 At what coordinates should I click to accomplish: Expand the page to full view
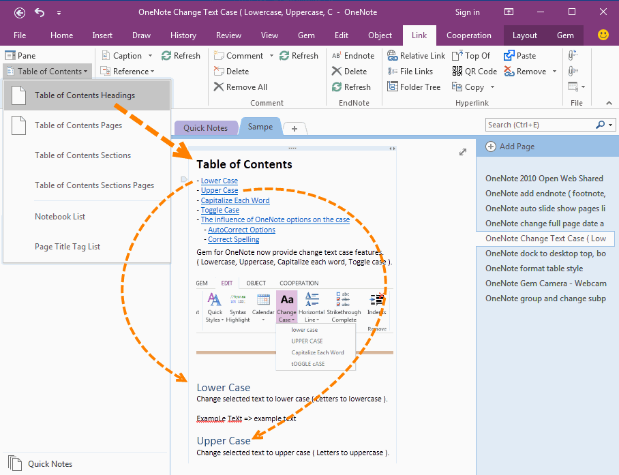(463, 152)
